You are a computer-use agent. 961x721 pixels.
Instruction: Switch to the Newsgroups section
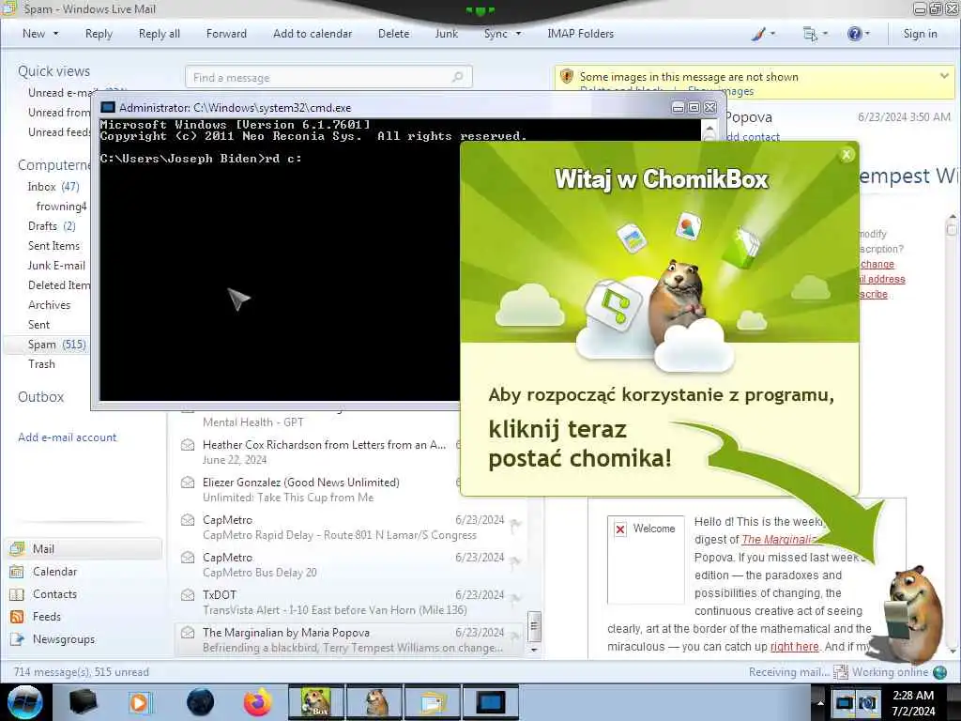click(x=64, y=638)
